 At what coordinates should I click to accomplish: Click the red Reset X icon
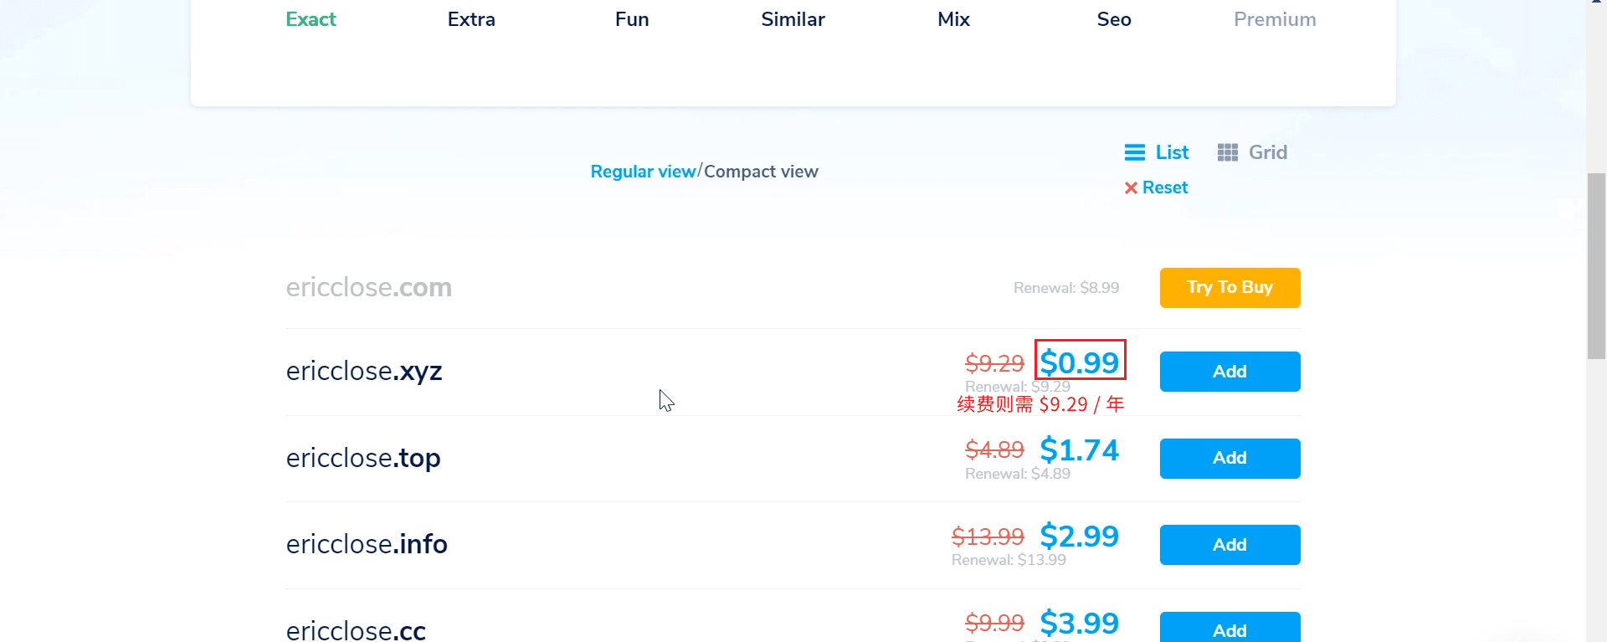tap(1131, 187)
